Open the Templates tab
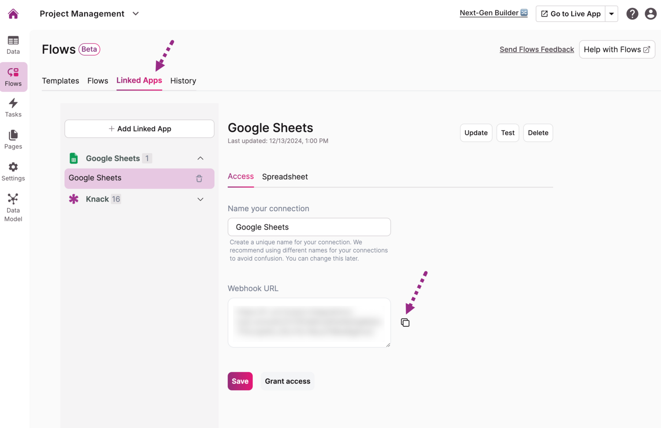 point(60,81)
